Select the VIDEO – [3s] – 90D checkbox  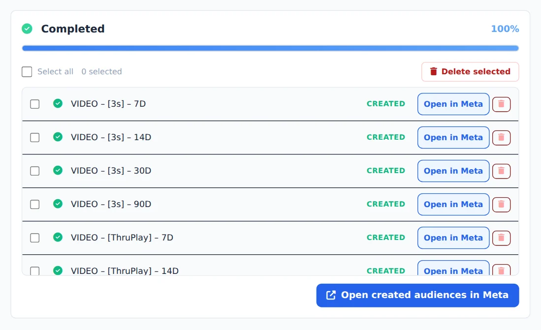pos(35,205)
